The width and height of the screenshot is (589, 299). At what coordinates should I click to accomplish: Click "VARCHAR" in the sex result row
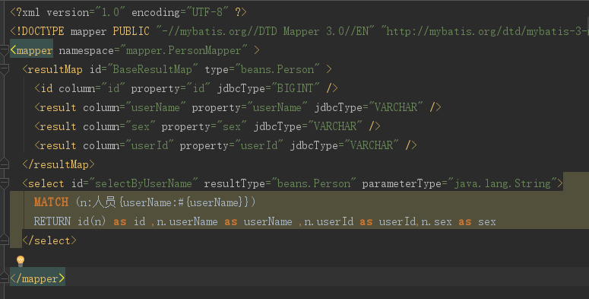[335, 126]
